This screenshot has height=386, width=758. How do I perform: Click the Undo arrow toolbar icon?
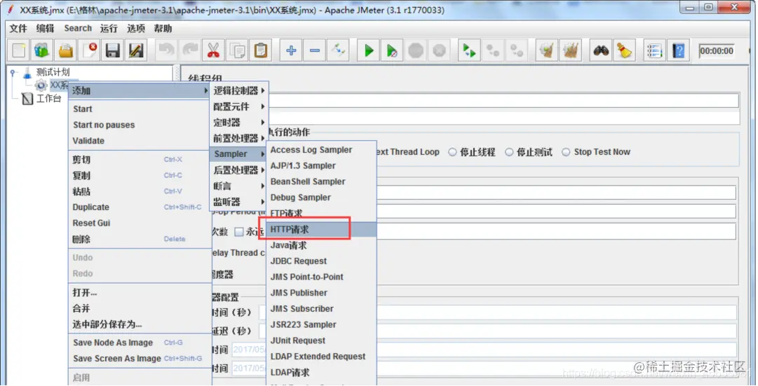point(166,50)
